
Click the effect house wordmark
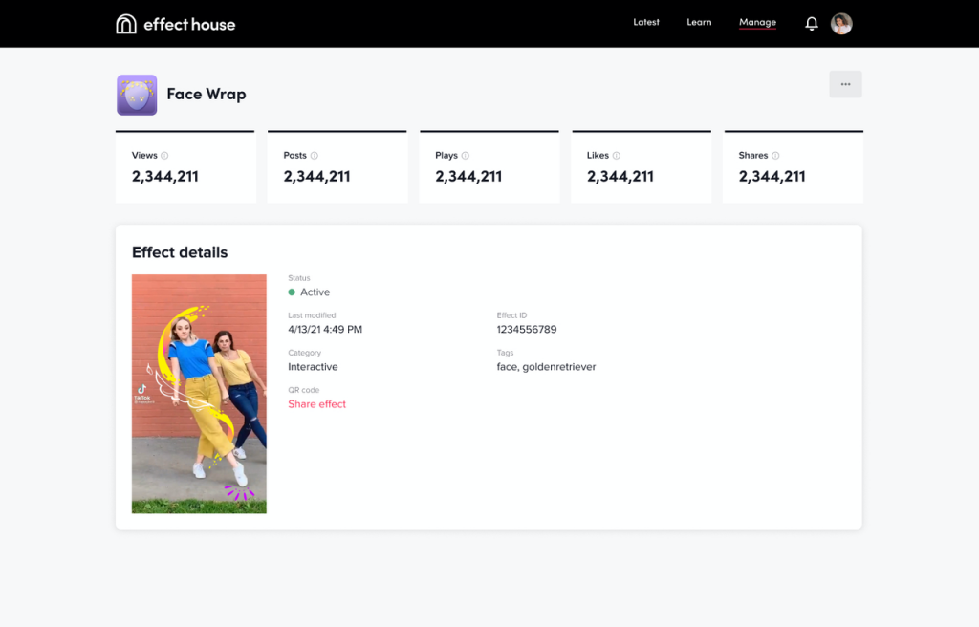tap(190, 24)
